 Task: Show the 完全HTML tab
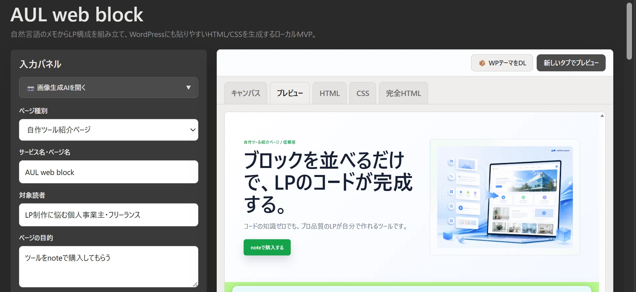click(x=403, y=93)
